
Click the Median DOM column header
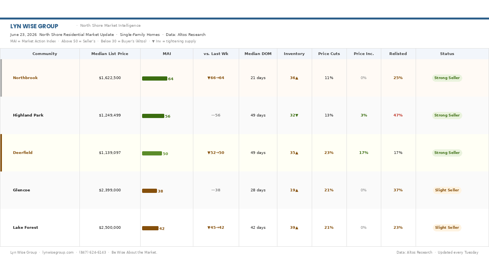258,54
